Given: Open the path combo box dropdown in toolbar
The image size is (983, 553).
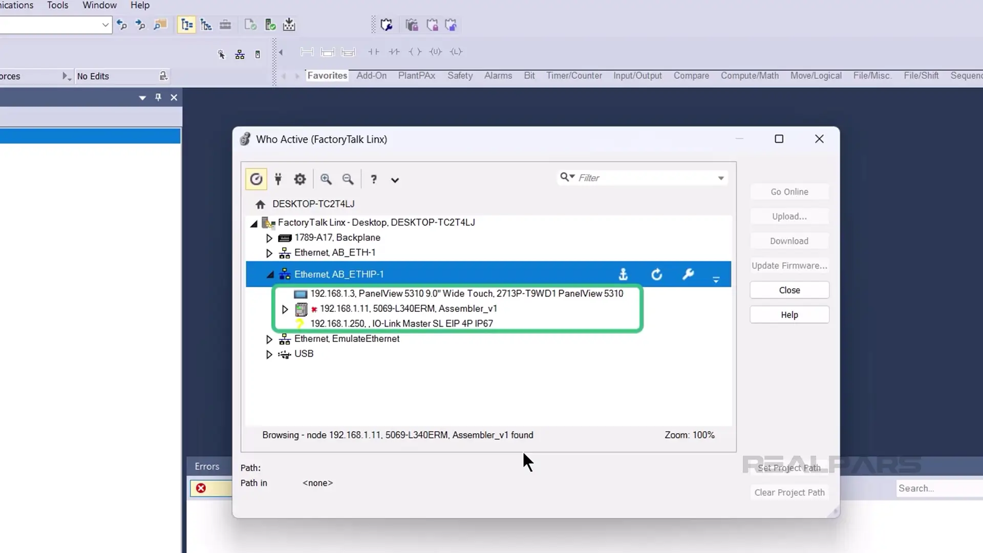Looking at the screenshot, I should (105, 25).
